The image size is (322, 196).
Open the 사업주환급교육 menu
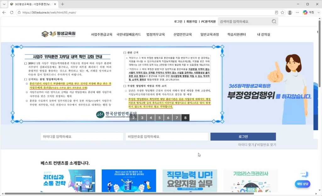(x=102, y=34)
